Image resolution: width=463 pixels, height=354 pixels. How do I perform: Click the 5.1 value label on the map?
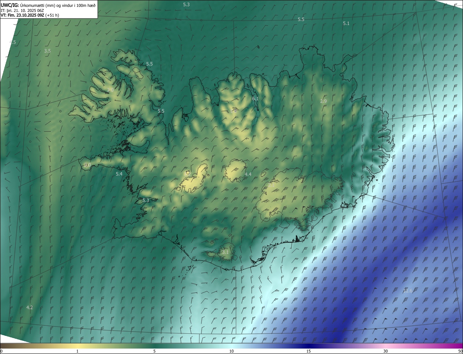[346, 24]
